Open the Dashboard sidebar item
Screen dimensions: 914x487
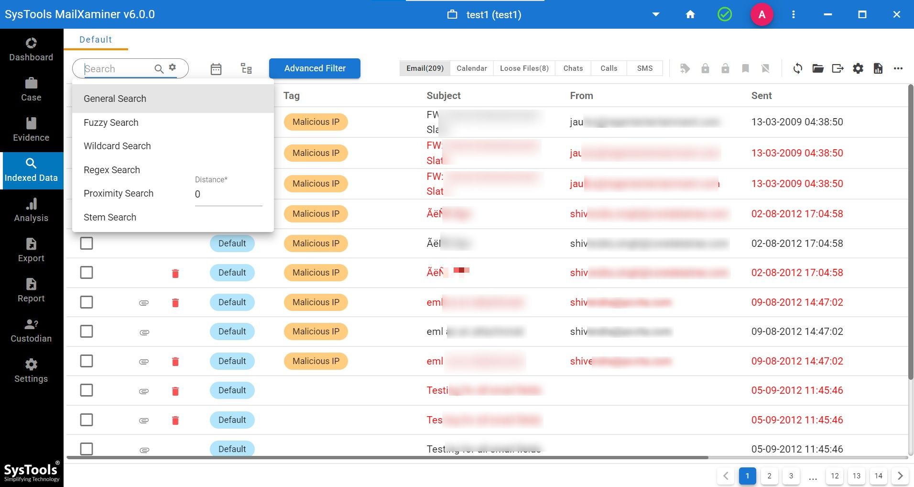pos(31,50)
